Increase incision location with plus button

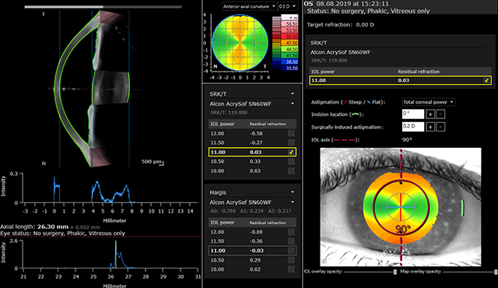pos(430,114)
